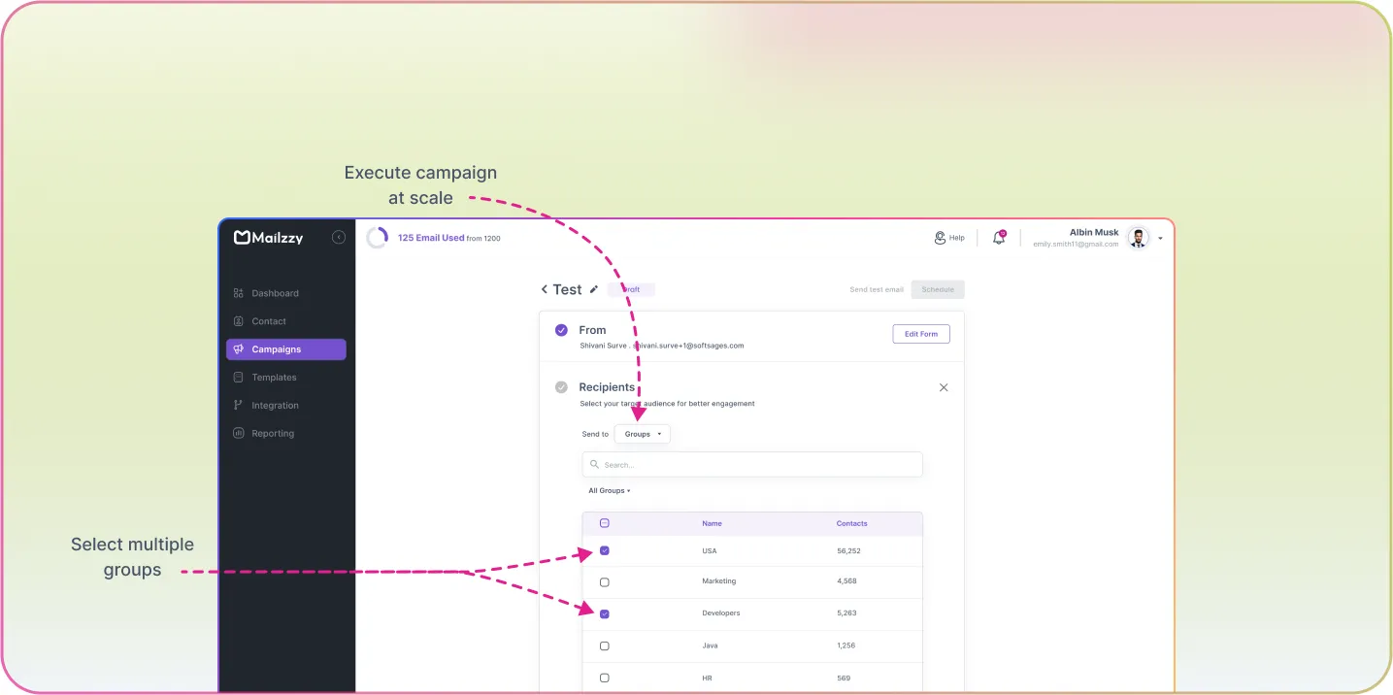Click the pencil icon to rename the Test campaign
The width and height of the screenshot is (1393, 695).
click(x=594, y=289)
